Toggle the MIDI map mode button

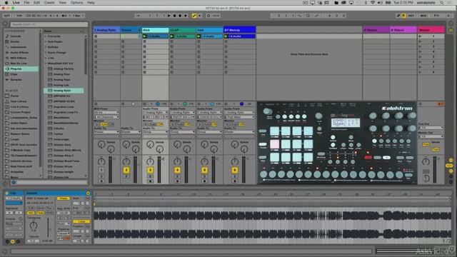pos(423,16)
